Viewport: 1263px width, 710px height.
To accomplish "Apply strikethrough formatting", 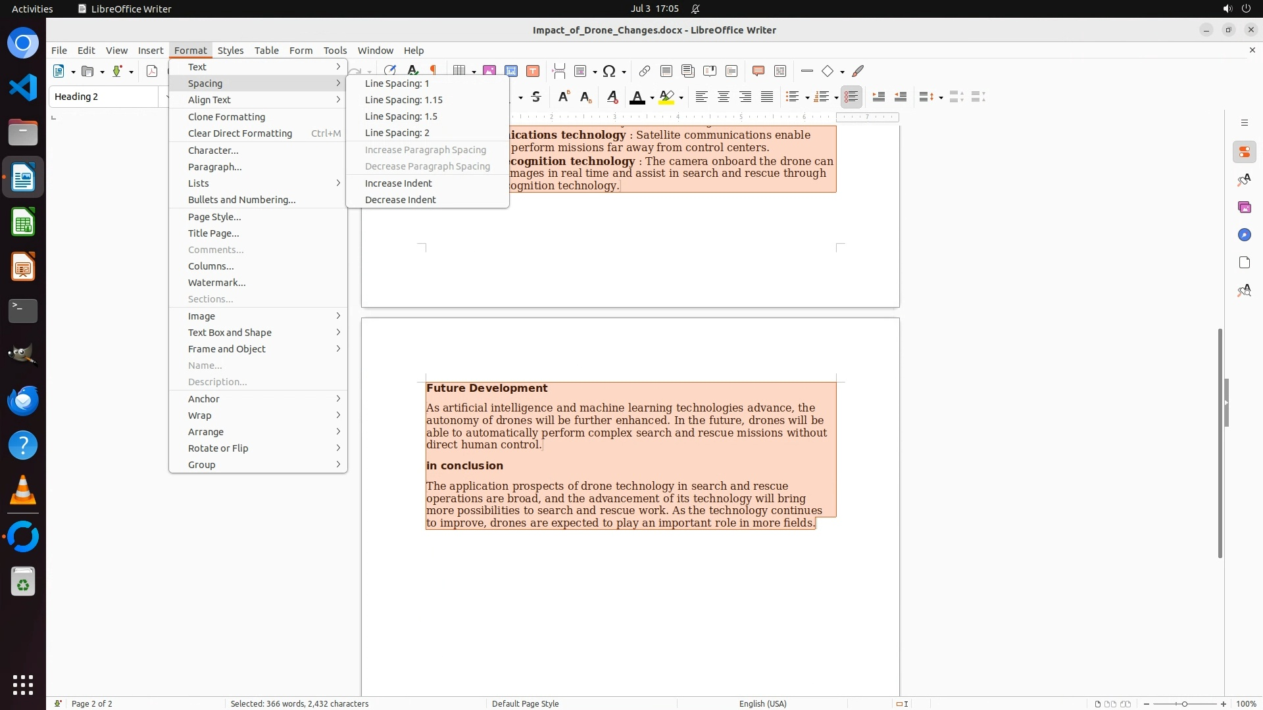I will tap(536, 97).
